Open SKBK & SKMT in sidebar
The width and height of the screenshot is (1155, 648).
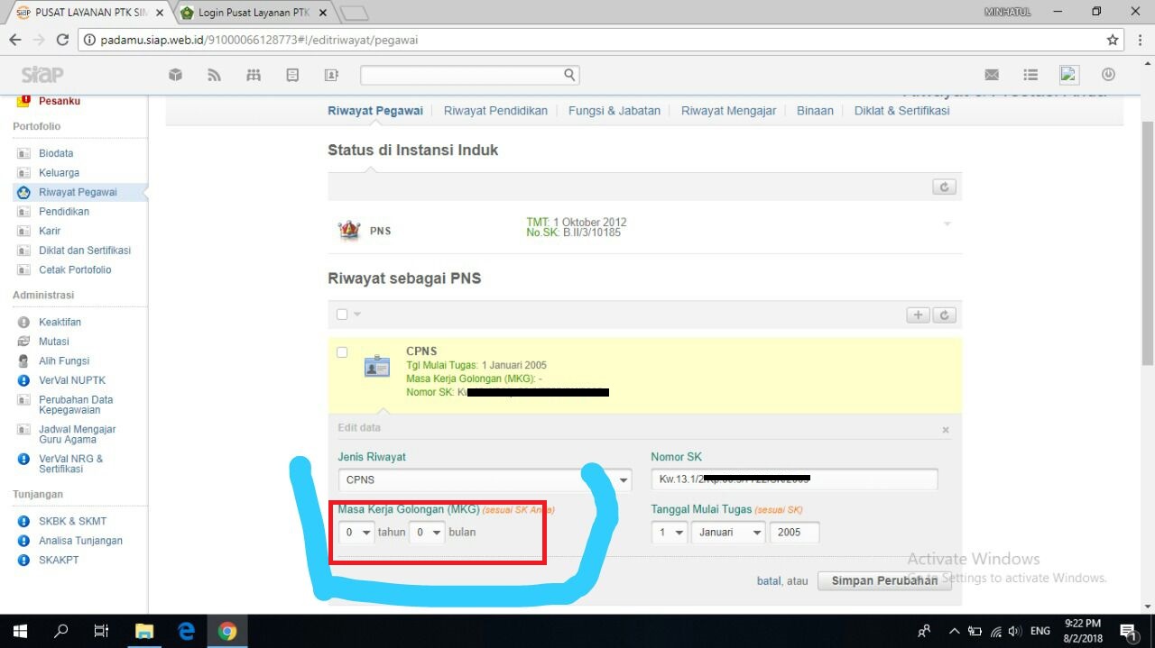[x=72, y=521]
